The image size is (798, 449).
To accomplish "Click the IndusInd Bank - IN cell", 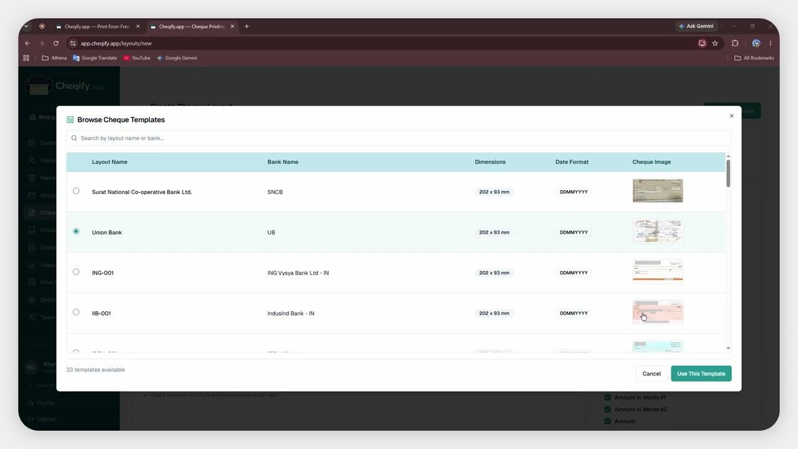I will (291, 314).
